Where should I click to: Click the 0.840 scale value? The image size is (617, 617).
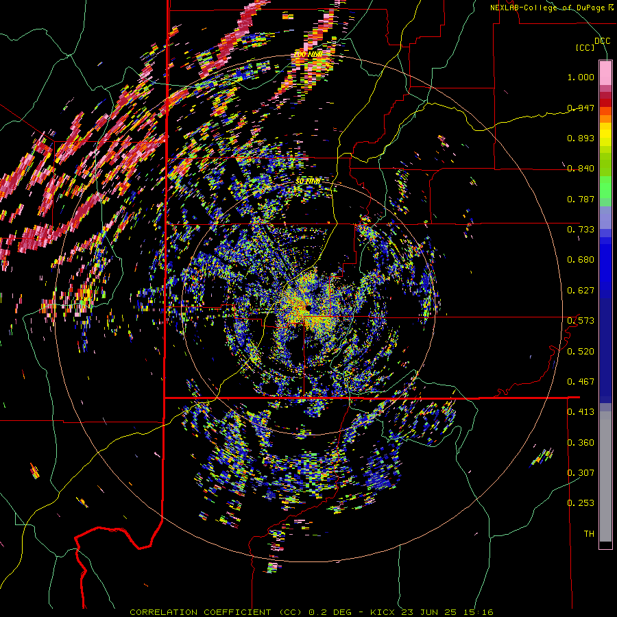point(581,168)
